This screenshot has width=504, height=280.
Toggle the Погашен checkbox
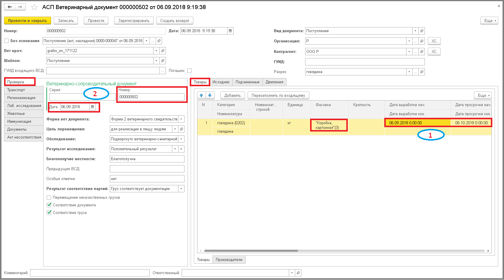tap(189, 71)
